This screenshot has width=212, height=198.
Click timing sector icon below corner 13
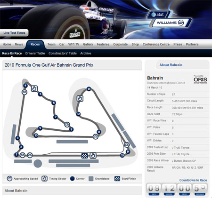coord(80,98)
